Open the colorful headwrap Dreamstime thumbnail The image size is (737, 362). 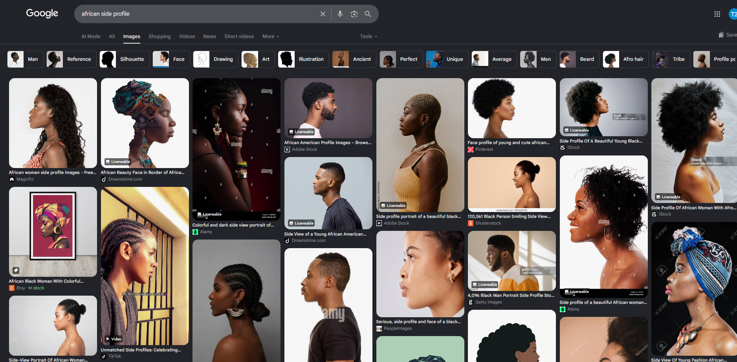145,123
